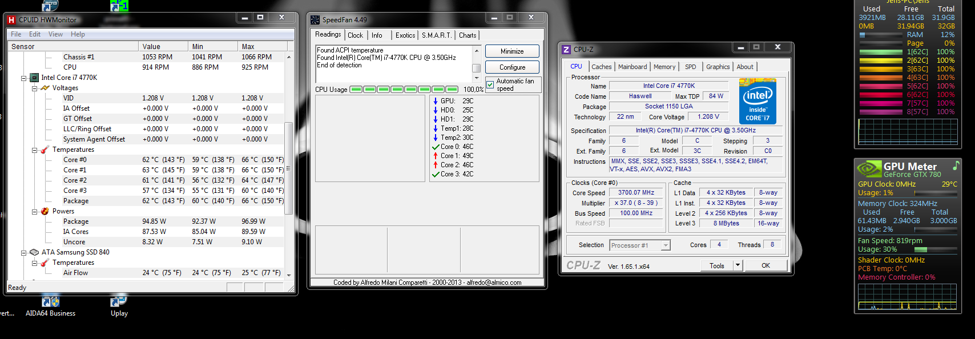Switch to the Memory tab in CPU-Z

[x=664, y=67]
